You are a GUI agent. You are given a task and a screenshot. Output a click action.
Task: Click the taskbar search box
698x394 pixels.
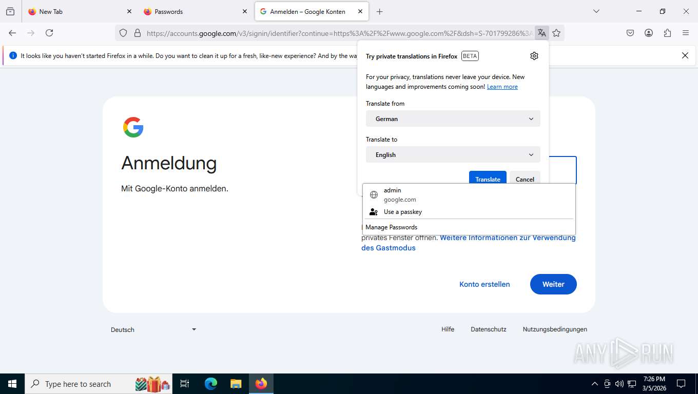click(x=99, y=384)
